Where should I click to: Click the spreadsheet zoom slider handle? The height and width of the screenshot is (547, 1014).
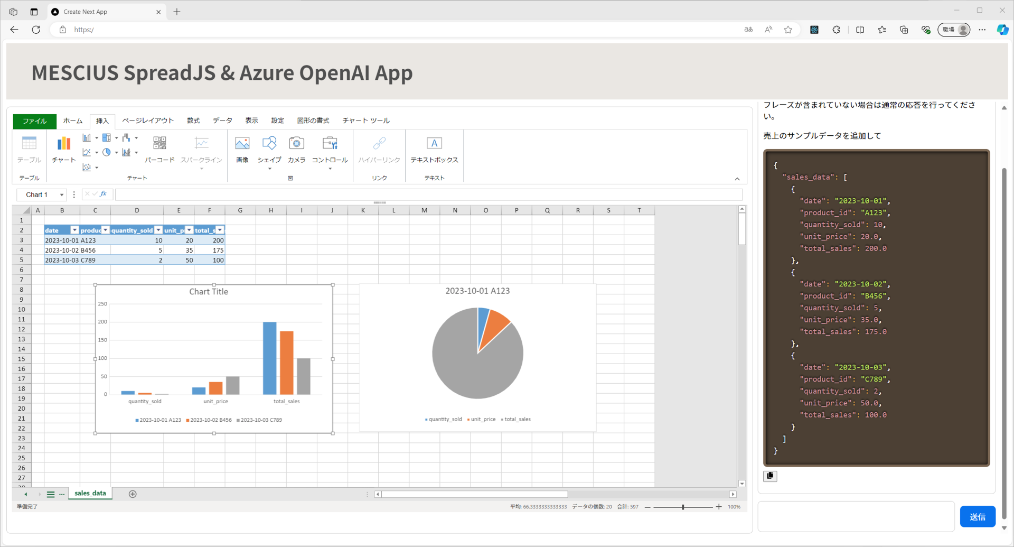(x=683, y=507)
